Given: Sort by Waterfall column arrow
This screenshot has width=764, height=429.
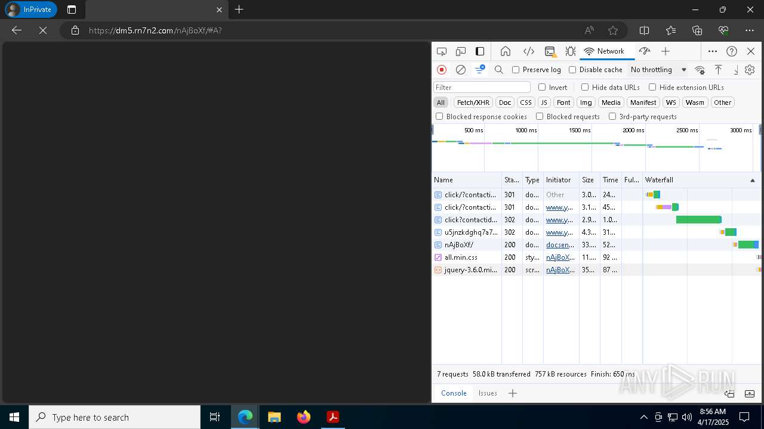Looking at the screenshot, I should click(x=752, y=180).
